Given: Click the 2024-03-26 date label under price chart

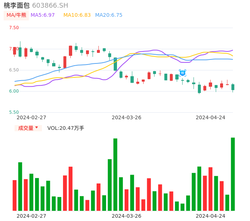Looking at the screenshot, I should (x=126, y=117).
